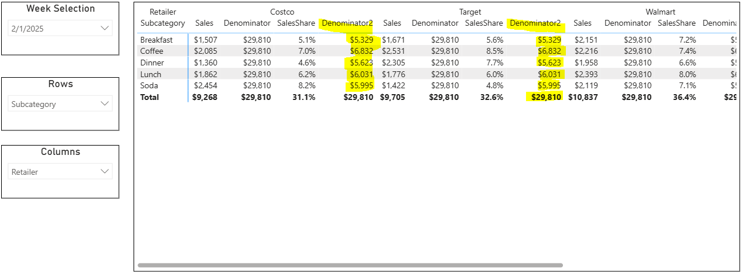Click Walmart total SalesShare 36.4%

point(685,97)
